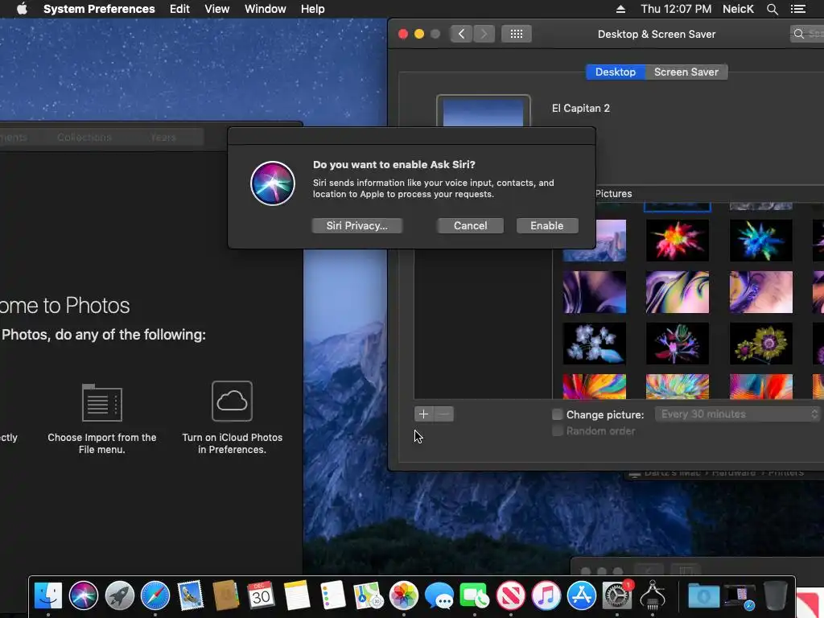The width and height of the screenshot is (824, 618).
Task: Open Notes yellow pad in Dock
Action: 297,596
